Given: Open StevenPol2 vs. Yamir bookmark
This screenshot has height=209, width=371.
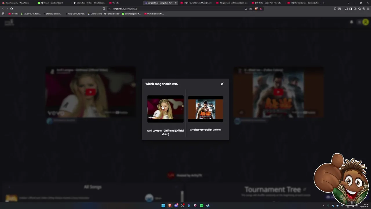Looking at the screenshot, I should 31,14.
